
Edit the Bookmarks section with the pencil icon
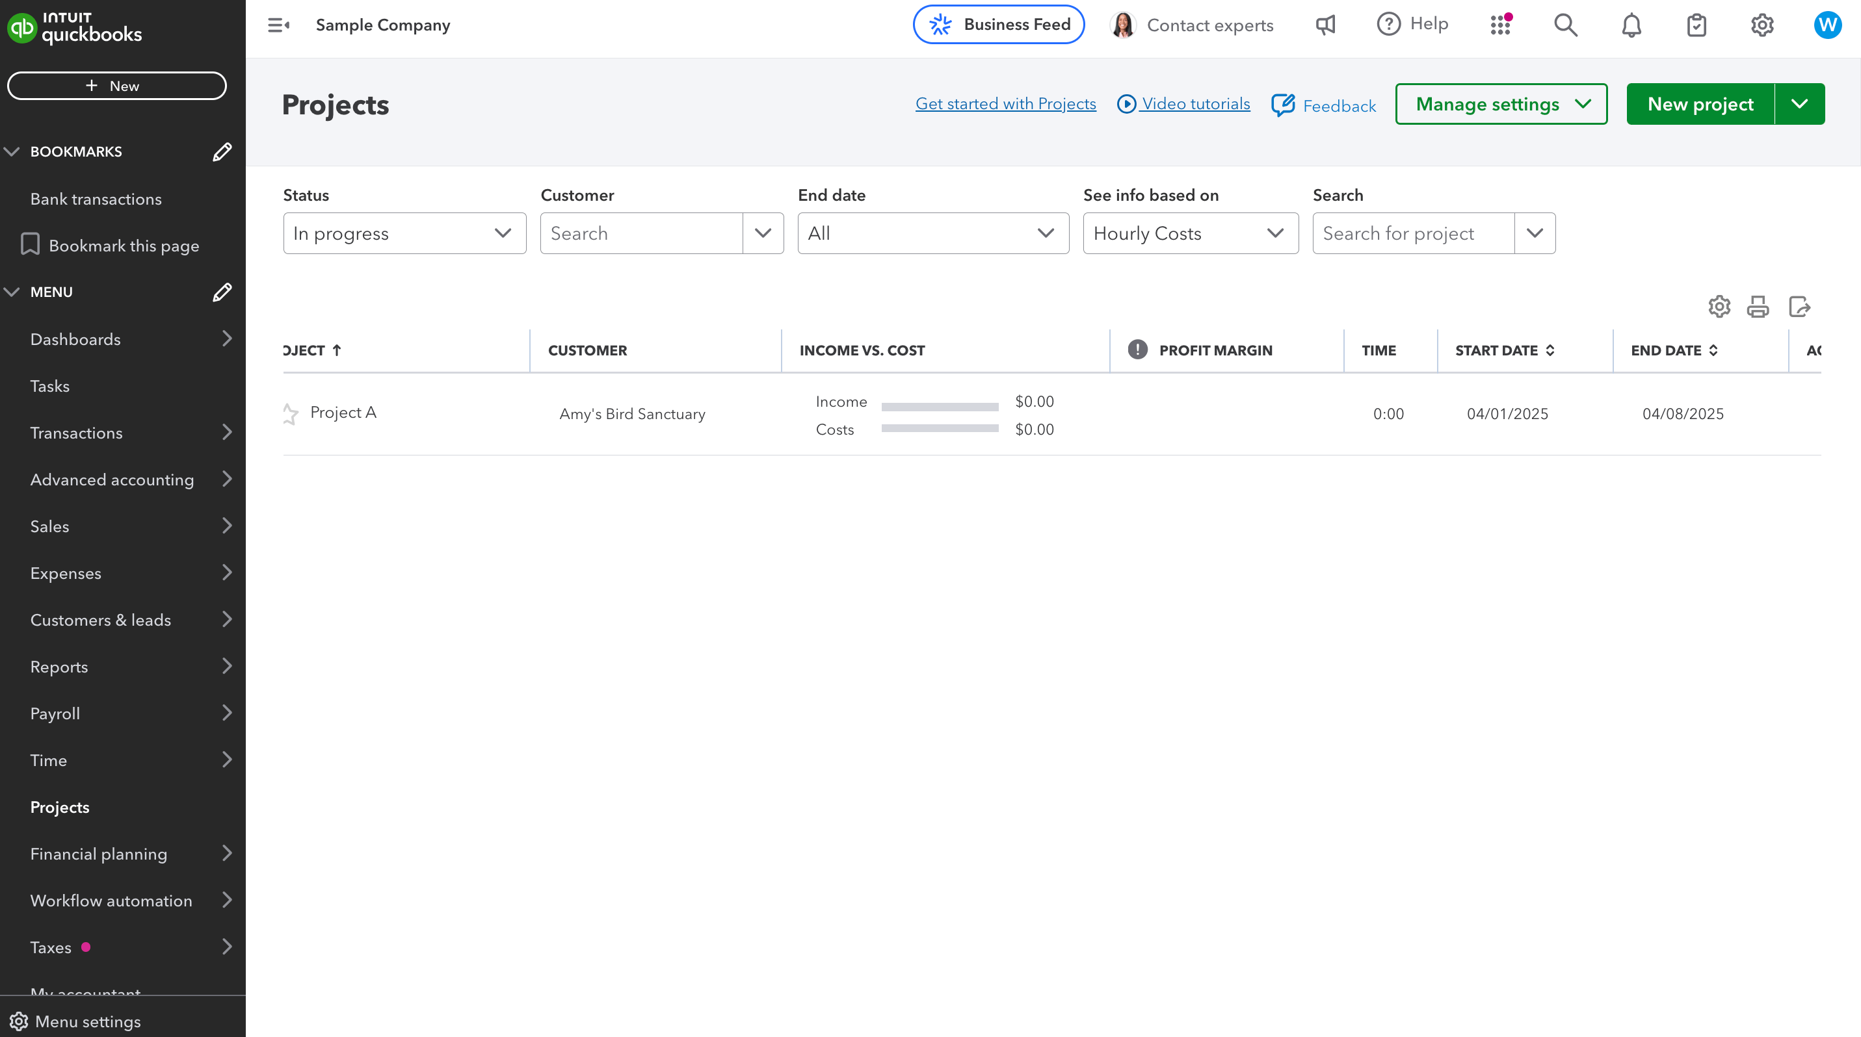click(x=222, y=151)
